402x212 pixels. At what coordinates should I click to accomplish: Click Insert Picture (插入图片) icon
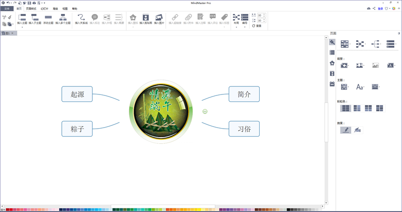pyautogui.click(x=159, y=17)
